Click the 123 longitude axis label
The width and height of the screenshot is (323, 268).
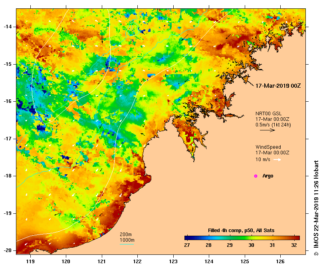tap(173, 262)
